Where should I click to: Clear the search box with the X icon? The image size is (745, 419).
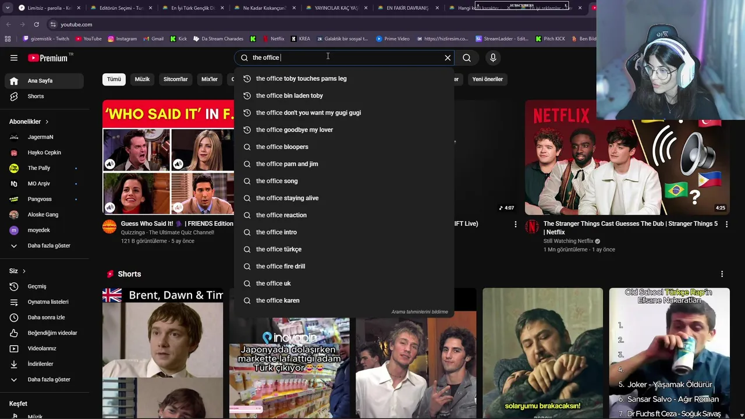tap(448, 58)
